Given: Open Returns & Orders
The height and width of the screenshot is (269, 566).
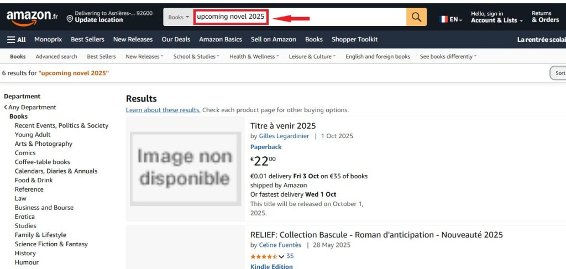Looking at the screenshot, I should (x=545, y=17).
